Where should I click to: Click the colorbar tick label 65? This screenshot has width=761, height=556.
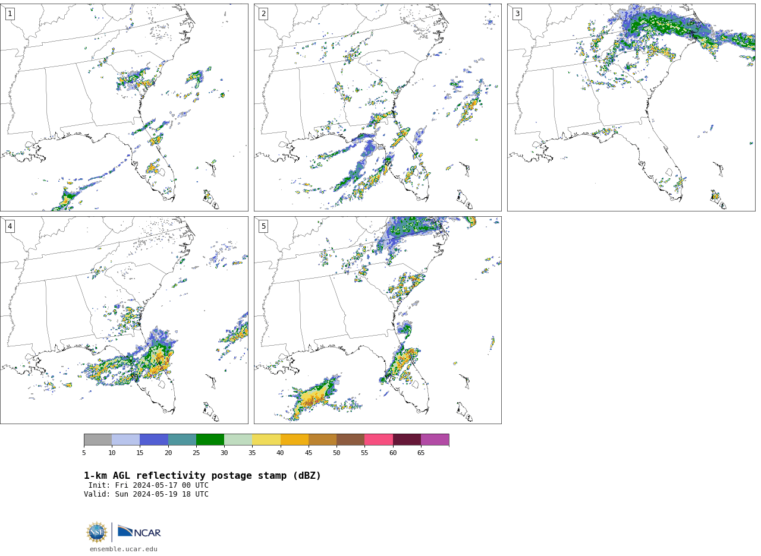(x=421, y=453)
